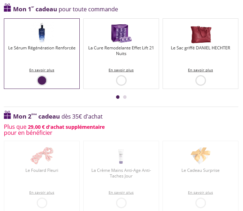
Task: Choose the Cadeau Surprise radio button
Action: pyautogui.click(x=201, y=203)
